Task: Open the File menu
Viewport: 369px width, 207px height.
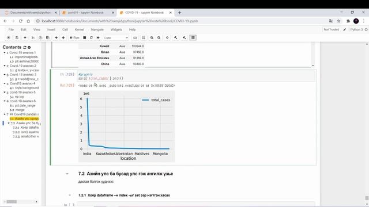Action: coord(11,29)
